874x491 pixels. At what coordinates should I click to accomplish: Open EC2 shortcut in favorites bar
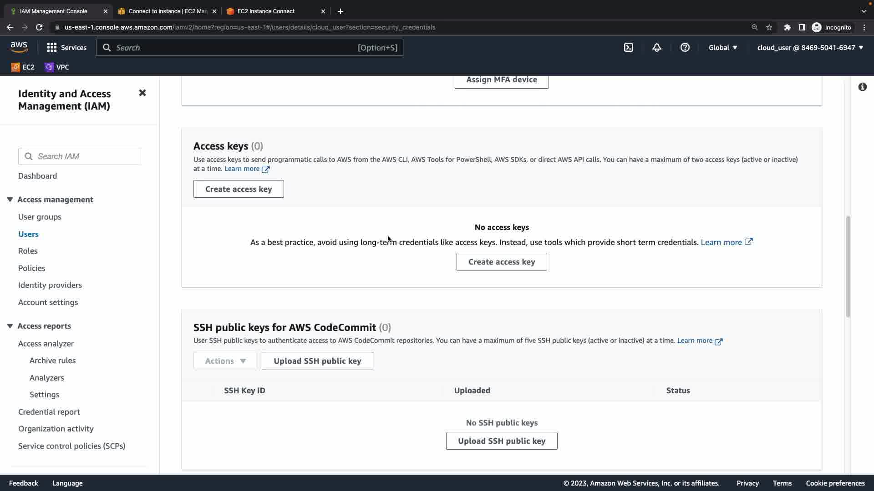point(23,67)
